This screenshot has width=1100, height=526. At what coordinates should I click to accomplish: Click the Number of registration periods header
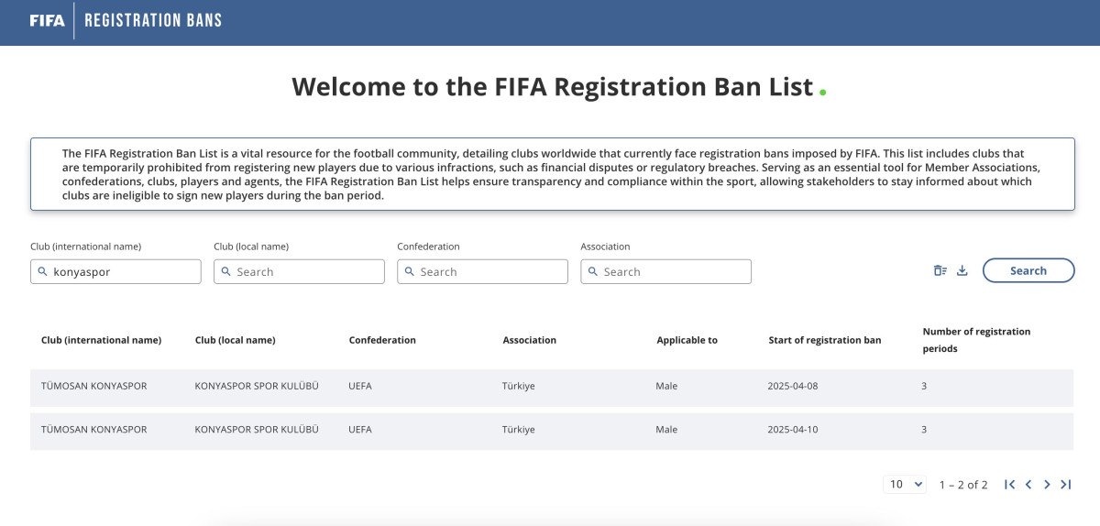(x=976, y=340)
